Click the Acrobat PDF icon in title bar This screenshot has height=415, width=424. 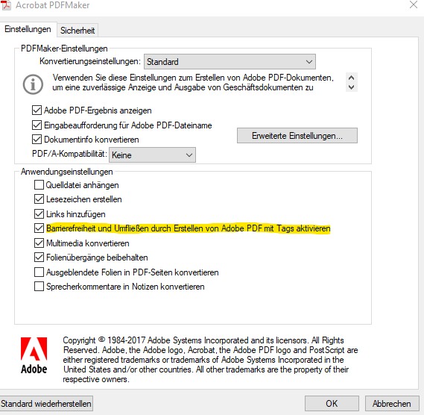6,5
